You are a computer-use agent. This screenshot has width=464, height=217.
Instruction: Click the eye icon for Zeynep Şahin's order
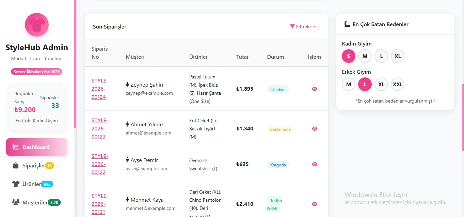[315, 89]
